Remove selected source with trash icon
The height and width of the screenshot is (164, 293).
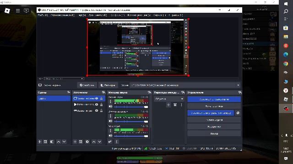pyautogui.click(x=81, y=142)
